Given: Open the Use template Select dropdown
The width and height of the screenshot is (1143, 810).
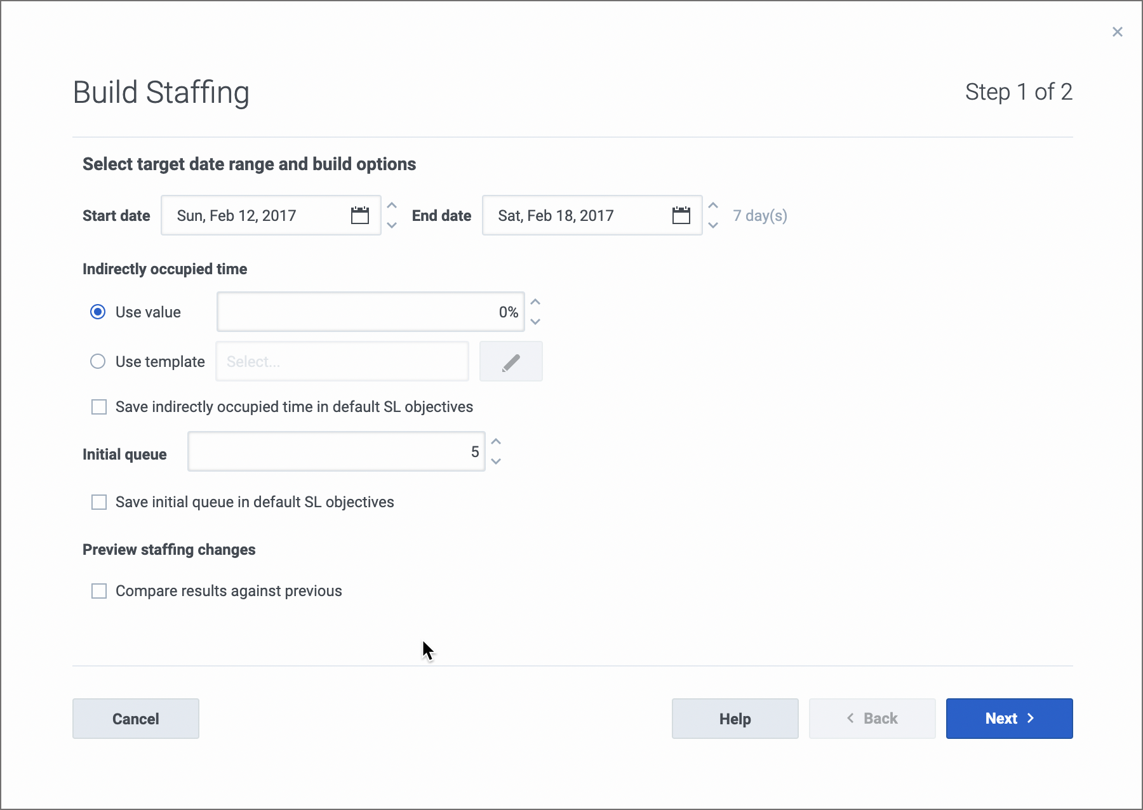Looking at the screenshot, I should tap(342, 361).
